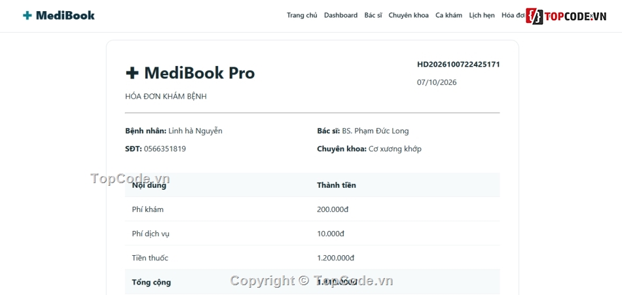Image resolution: width=622 pixels, height=295 pixels.
Task: Click the plus icon beside MediBook Pro
Action: pyautogui.click(x=132, y=73)
